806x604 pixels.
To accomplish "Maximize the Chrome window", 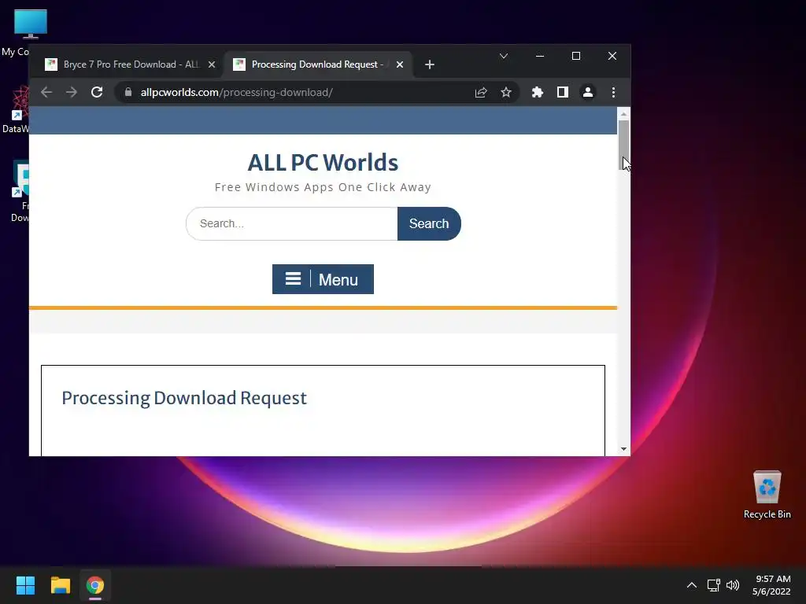I will click(x=576, y=56).
